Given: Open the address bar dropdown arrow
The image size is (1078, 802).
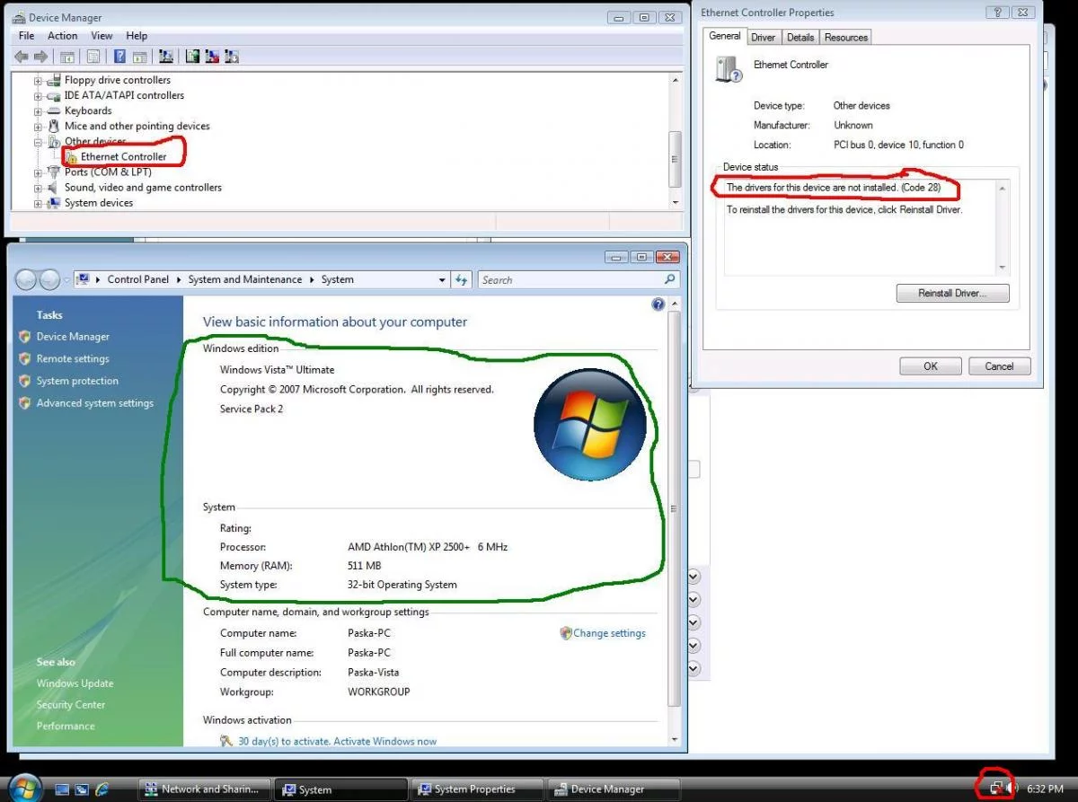Looking at the screenshot, I should coord(442,280).
